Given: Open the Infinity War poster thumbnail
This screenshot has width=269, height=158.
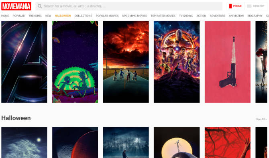Looking at the screenshot, I should coord(177,62).
